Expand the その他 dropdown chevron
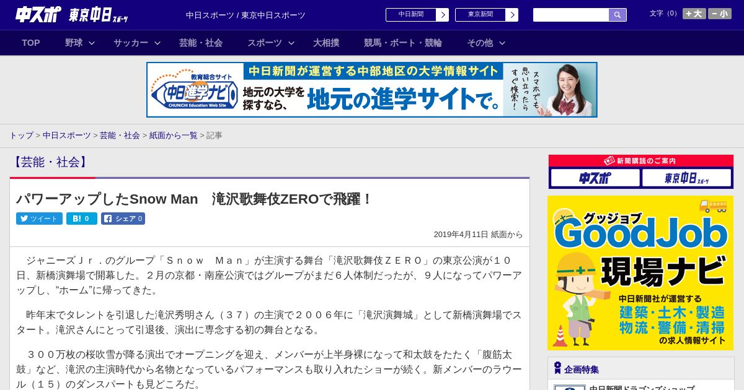744x390 pixels. pos(502,43)
